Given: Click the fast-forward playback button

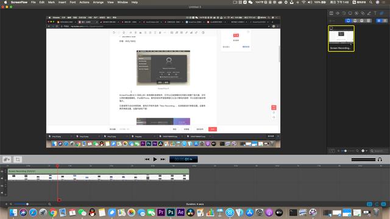Looking at the screenshot, I should click(x=163, y=159).
